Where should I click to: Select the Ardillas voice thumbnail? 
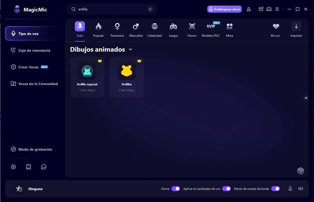pyautogui.click(x=126, y=71)
